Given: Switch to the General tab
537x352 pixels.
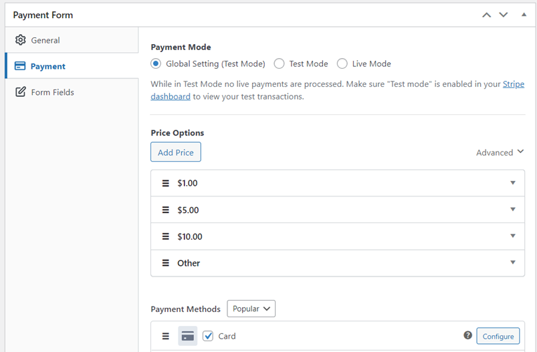Looking at the screenshot, I should (72, 40).
